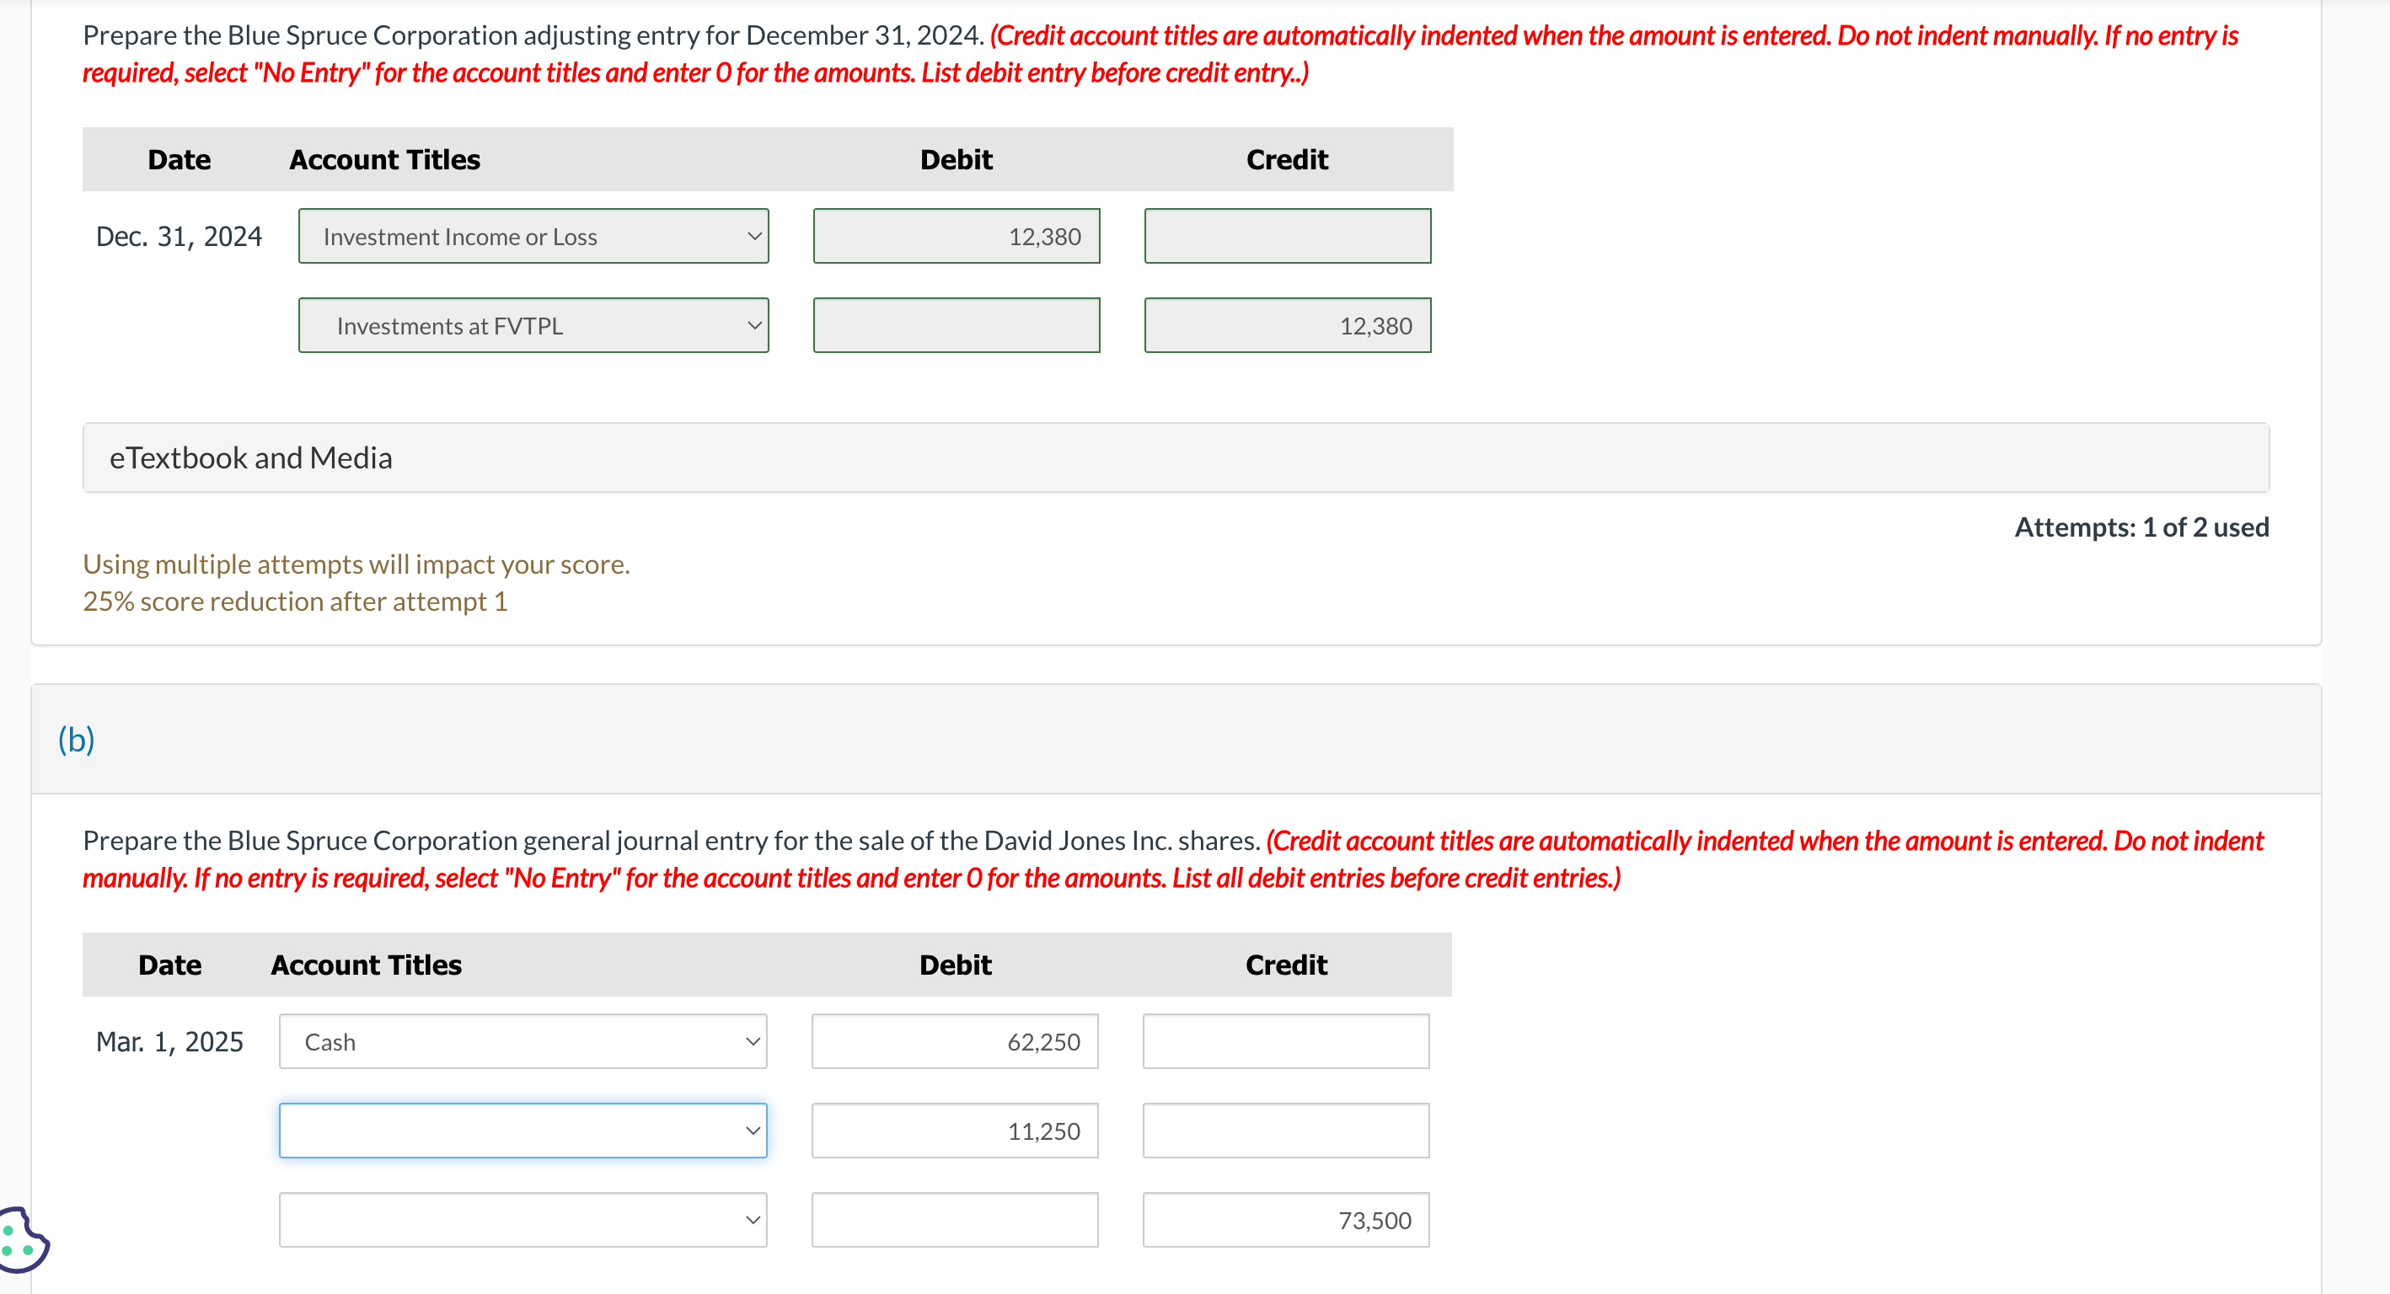
Task: Click the empty credit field beside 11,250
Action: [1285, 1131]
